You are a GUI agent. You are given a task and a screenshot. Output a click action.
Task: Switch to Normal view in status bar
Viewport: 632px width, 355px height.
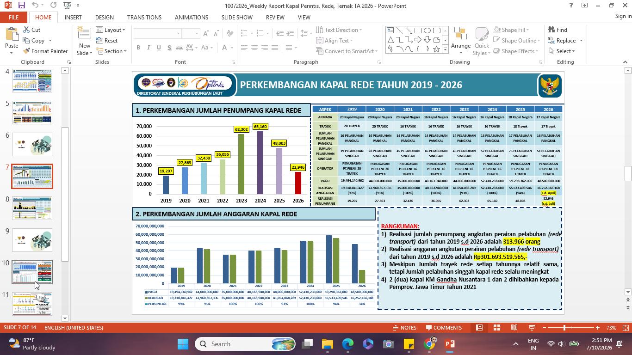[x=479, y=328]
